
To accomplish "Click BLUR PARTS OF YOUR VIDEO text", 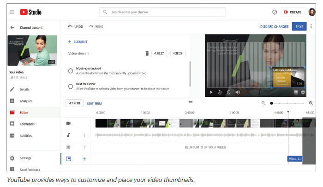I will [205, 147].
